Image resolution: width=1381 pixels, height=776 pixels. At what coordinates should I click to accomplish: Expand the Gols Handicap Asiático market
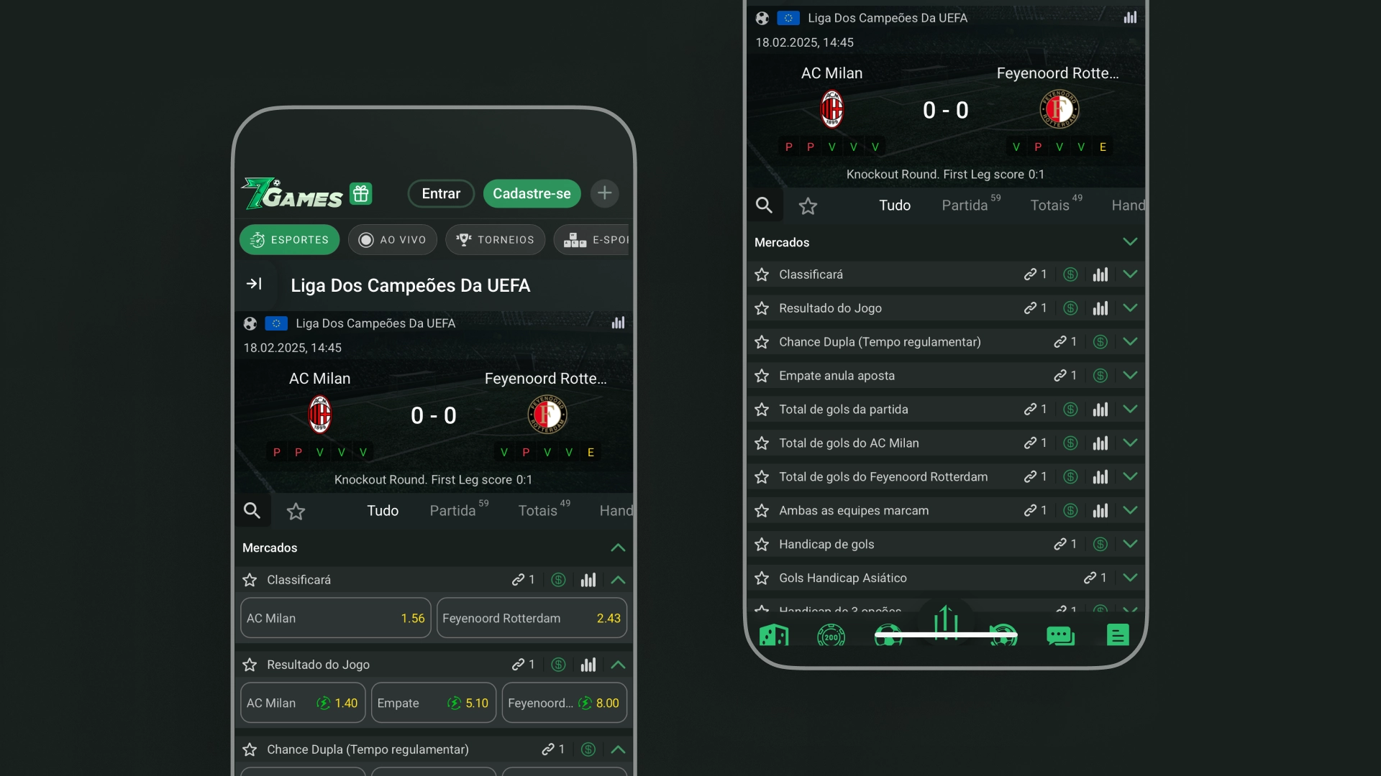point(1130,578)
